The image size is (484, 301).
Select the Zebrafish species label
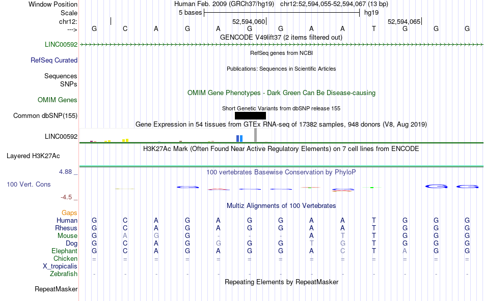(64, 274)
